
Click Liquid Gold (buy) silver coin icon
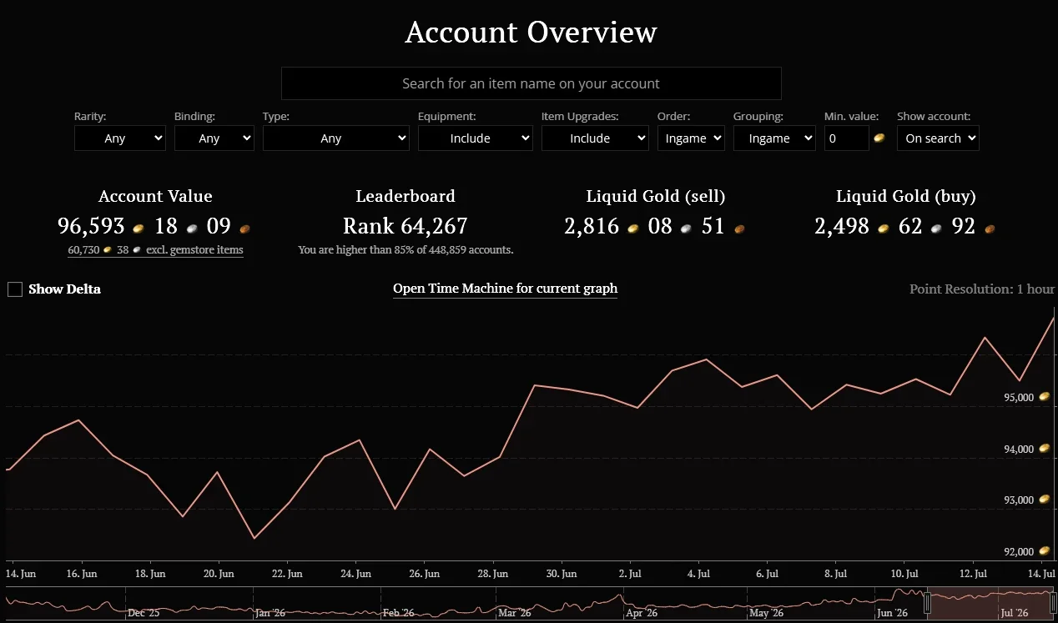(x=936, y=228)
